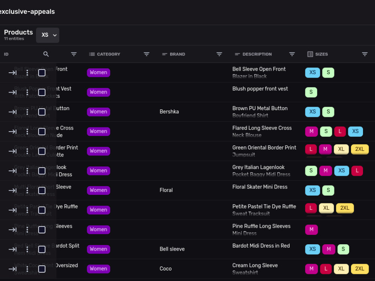The width and height of the screenshot is (375, 281).
Task: Open more options for Coco sweatshirt row
Action: click(x=27, y=269)
